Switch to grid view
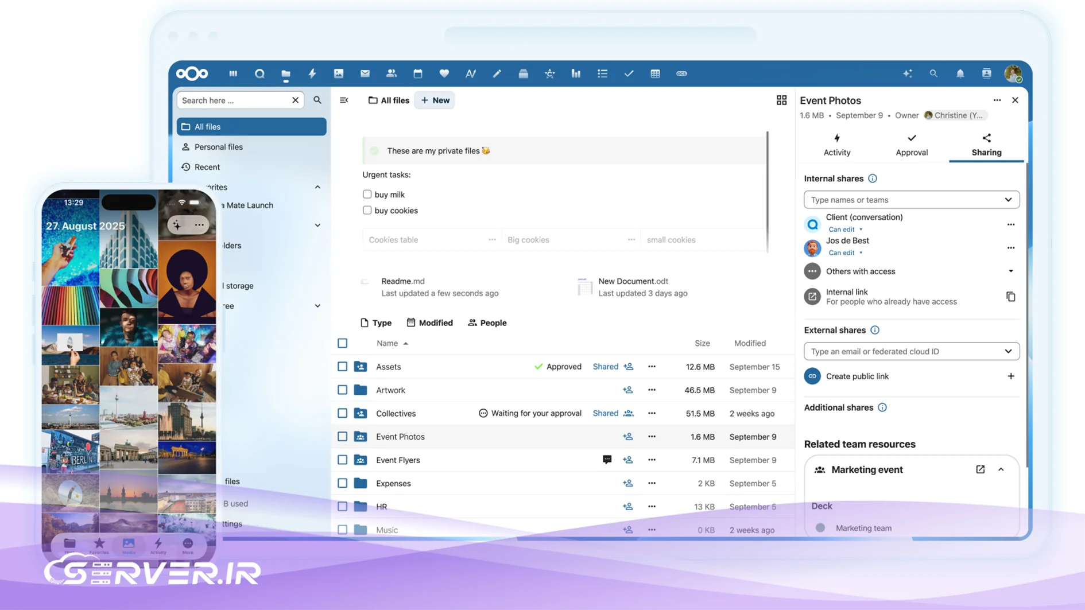Viewport: 1085px width, 610px height. (781, 100)
